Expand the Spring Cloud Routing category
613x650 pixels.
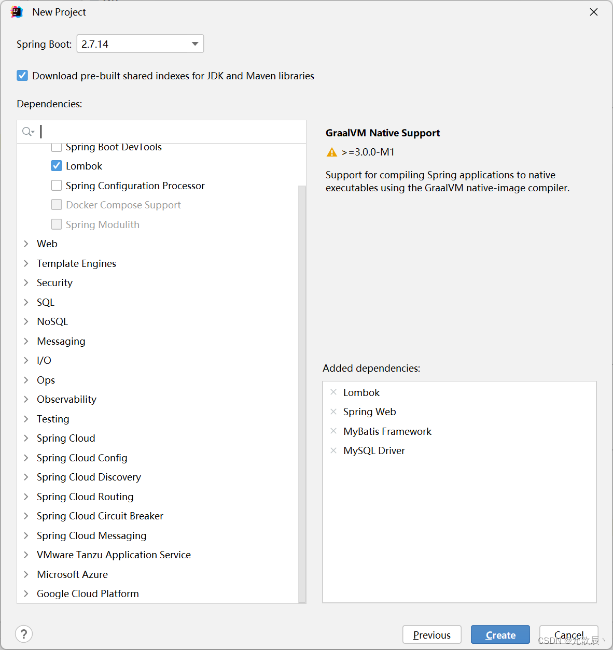[26, 497]
